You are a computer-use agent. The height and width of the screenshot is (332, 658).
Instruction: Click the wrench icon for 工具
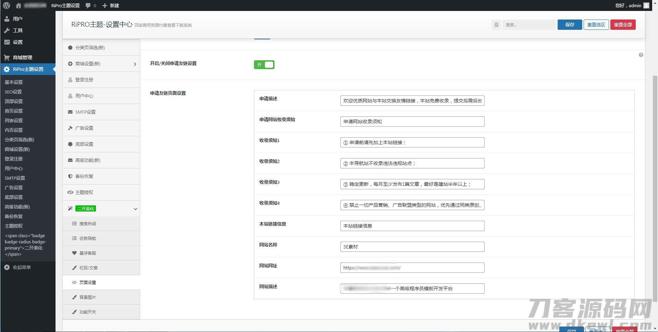(7, 30)
